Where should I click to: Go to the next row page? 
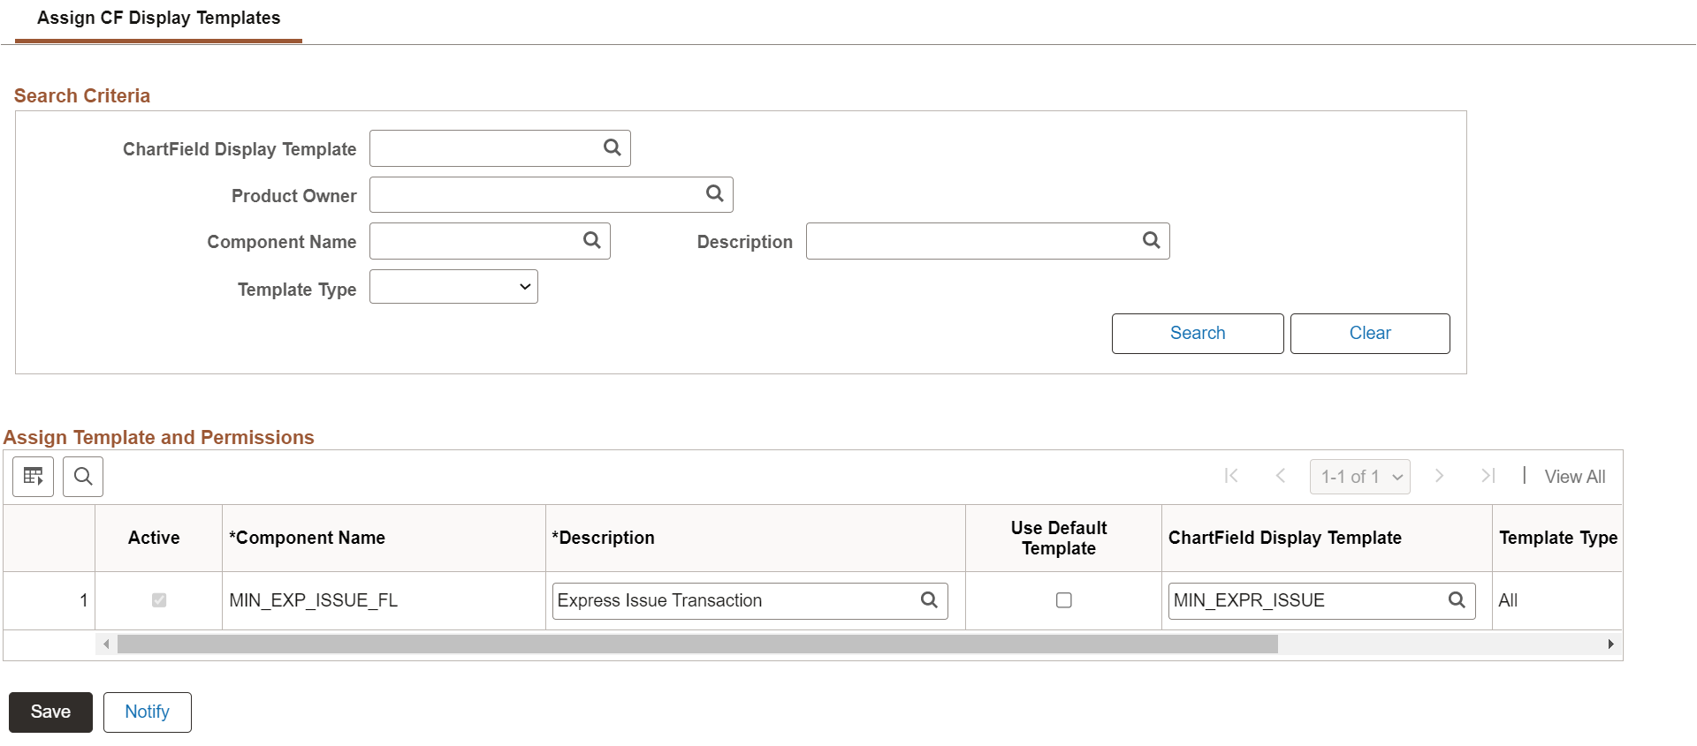coord(1439,476)
